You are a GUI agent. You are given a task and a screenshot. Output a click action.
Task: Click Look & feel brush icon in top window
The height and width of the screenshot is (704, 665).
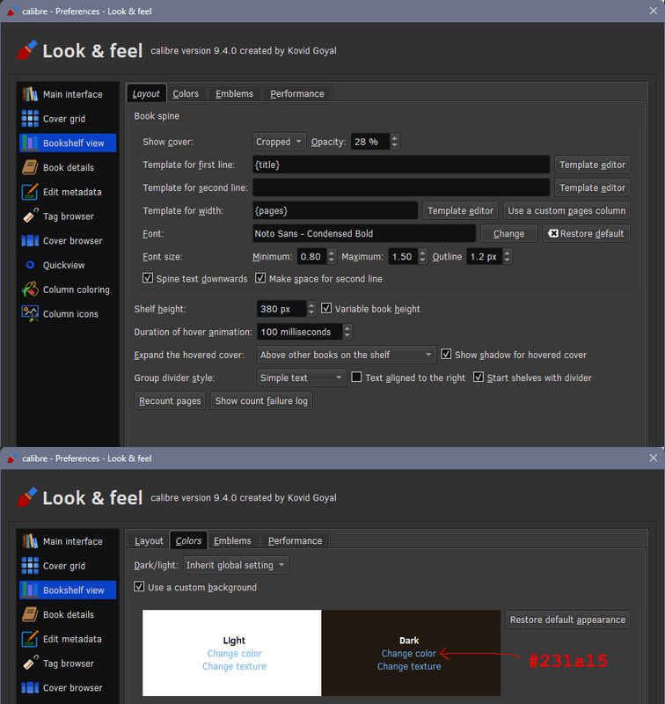click(x=27, y=50)
